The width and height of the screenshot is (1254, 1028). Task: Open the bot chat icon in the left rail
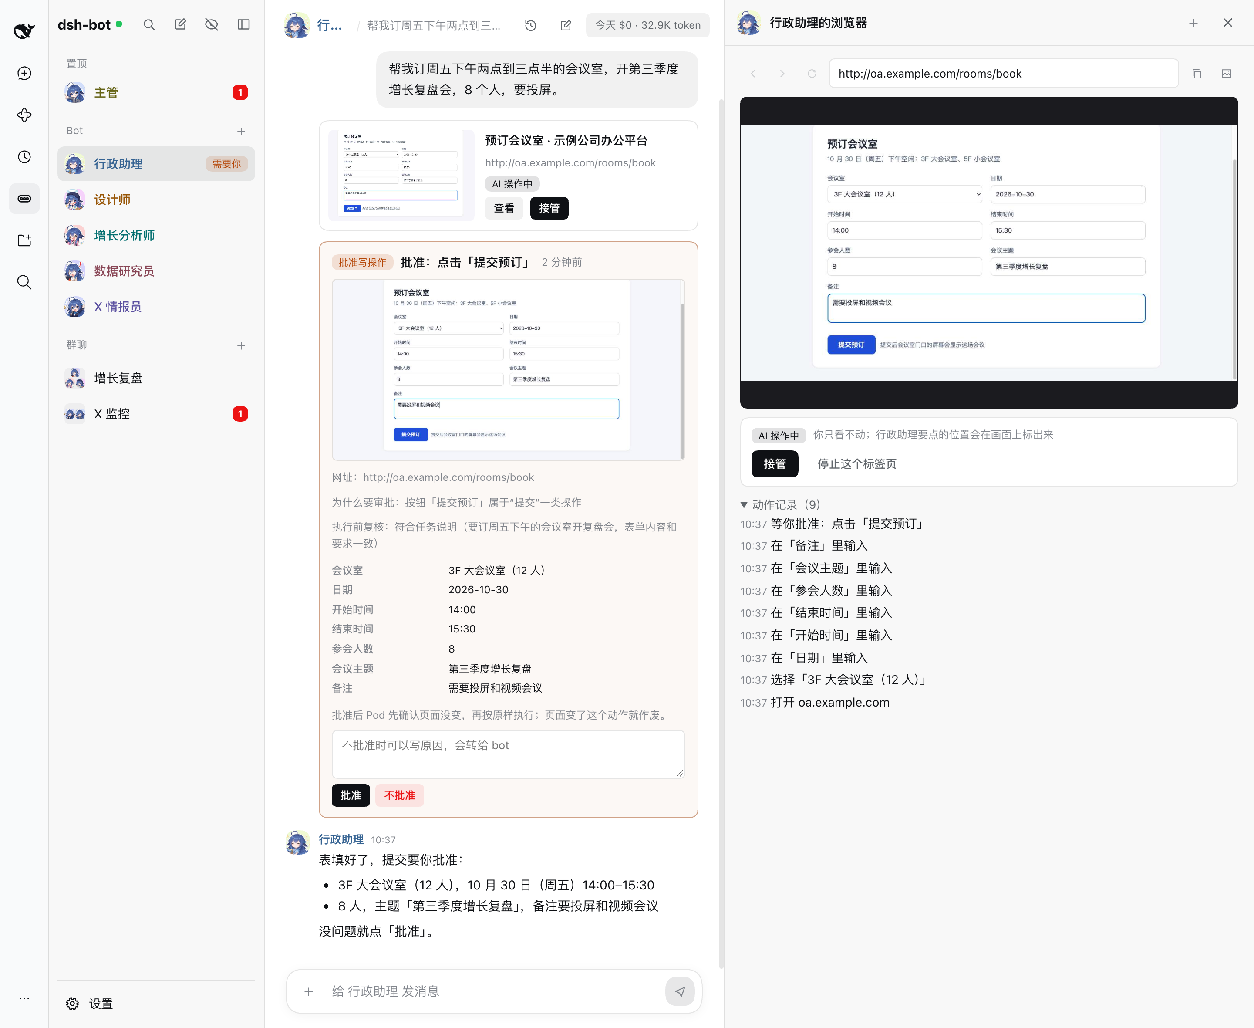24,198
